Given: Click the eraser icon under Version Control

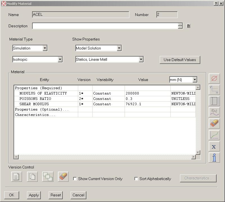Looking at the screenshot, I should (x=63, y=177).
